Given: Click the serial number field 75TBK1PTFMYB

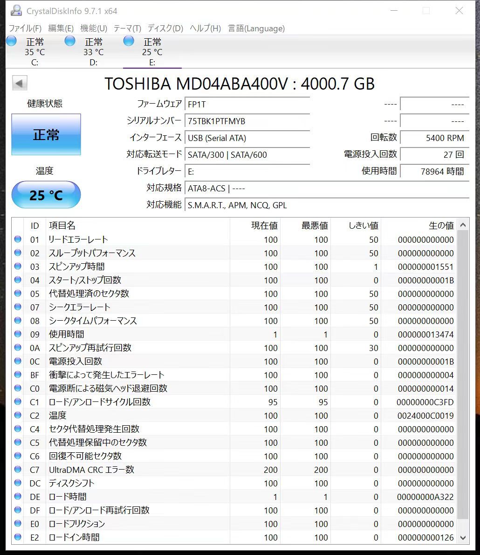Looking at the screenshot, I should pos(247,121).
